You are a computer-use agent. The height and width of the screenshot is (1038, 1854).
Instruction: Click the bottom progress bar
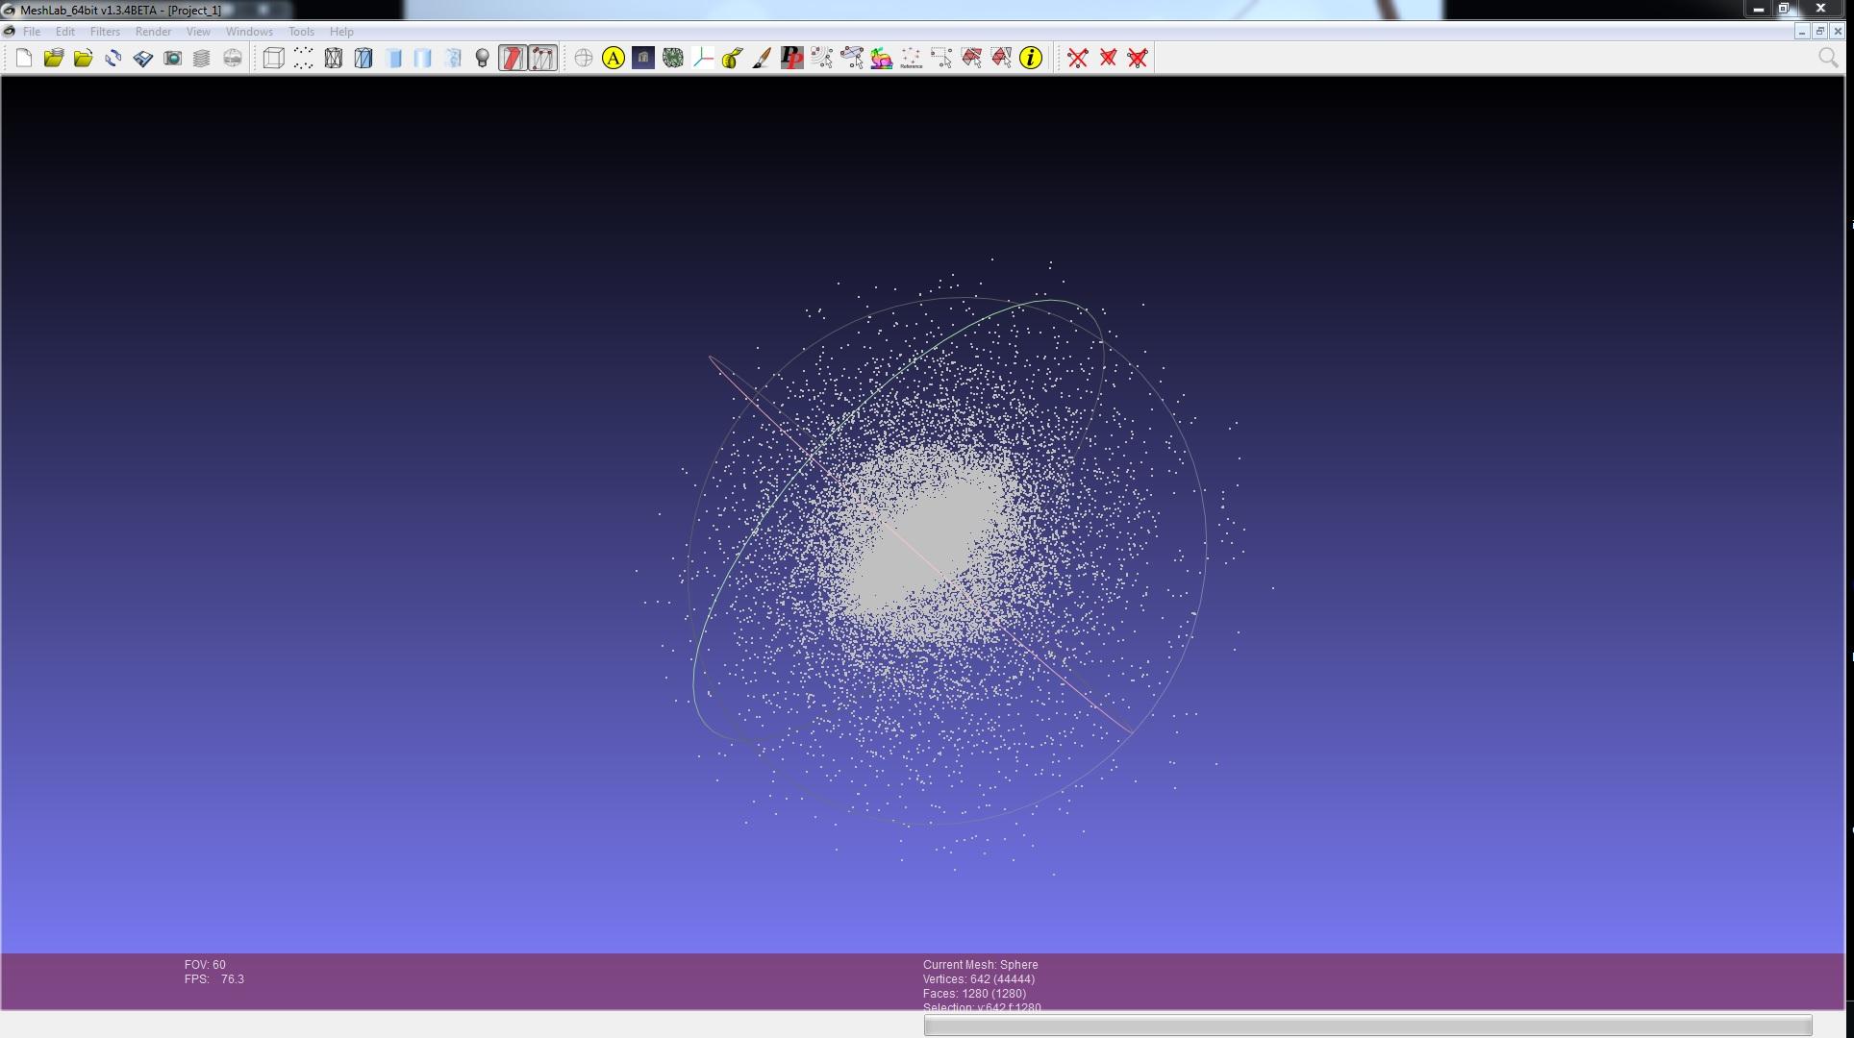[x=1367, y=1026]
